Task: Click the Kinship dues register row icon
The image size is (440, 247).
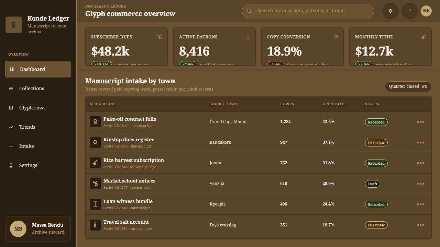Action: (95, 142)
